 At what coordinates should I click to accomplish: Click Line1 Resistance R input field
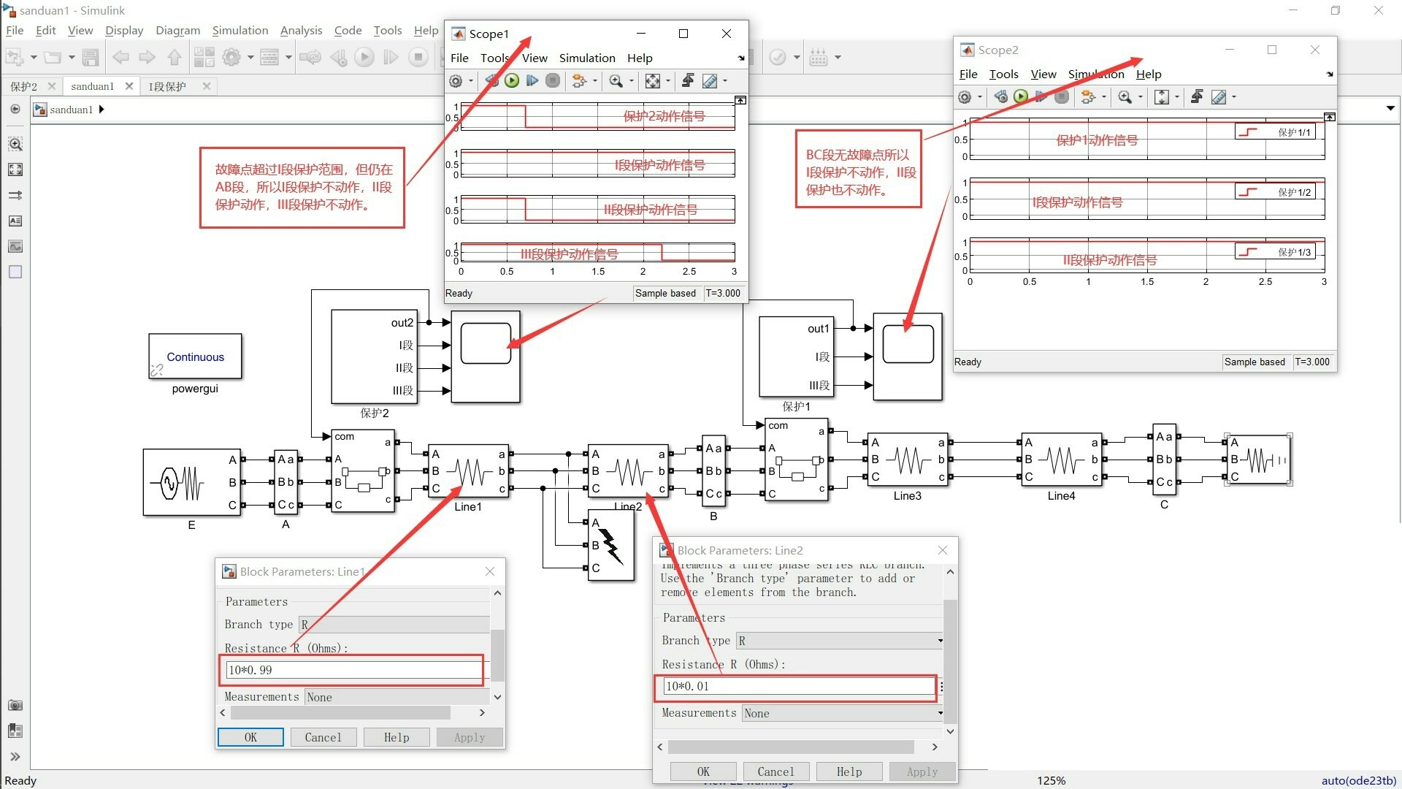[353, 670]
